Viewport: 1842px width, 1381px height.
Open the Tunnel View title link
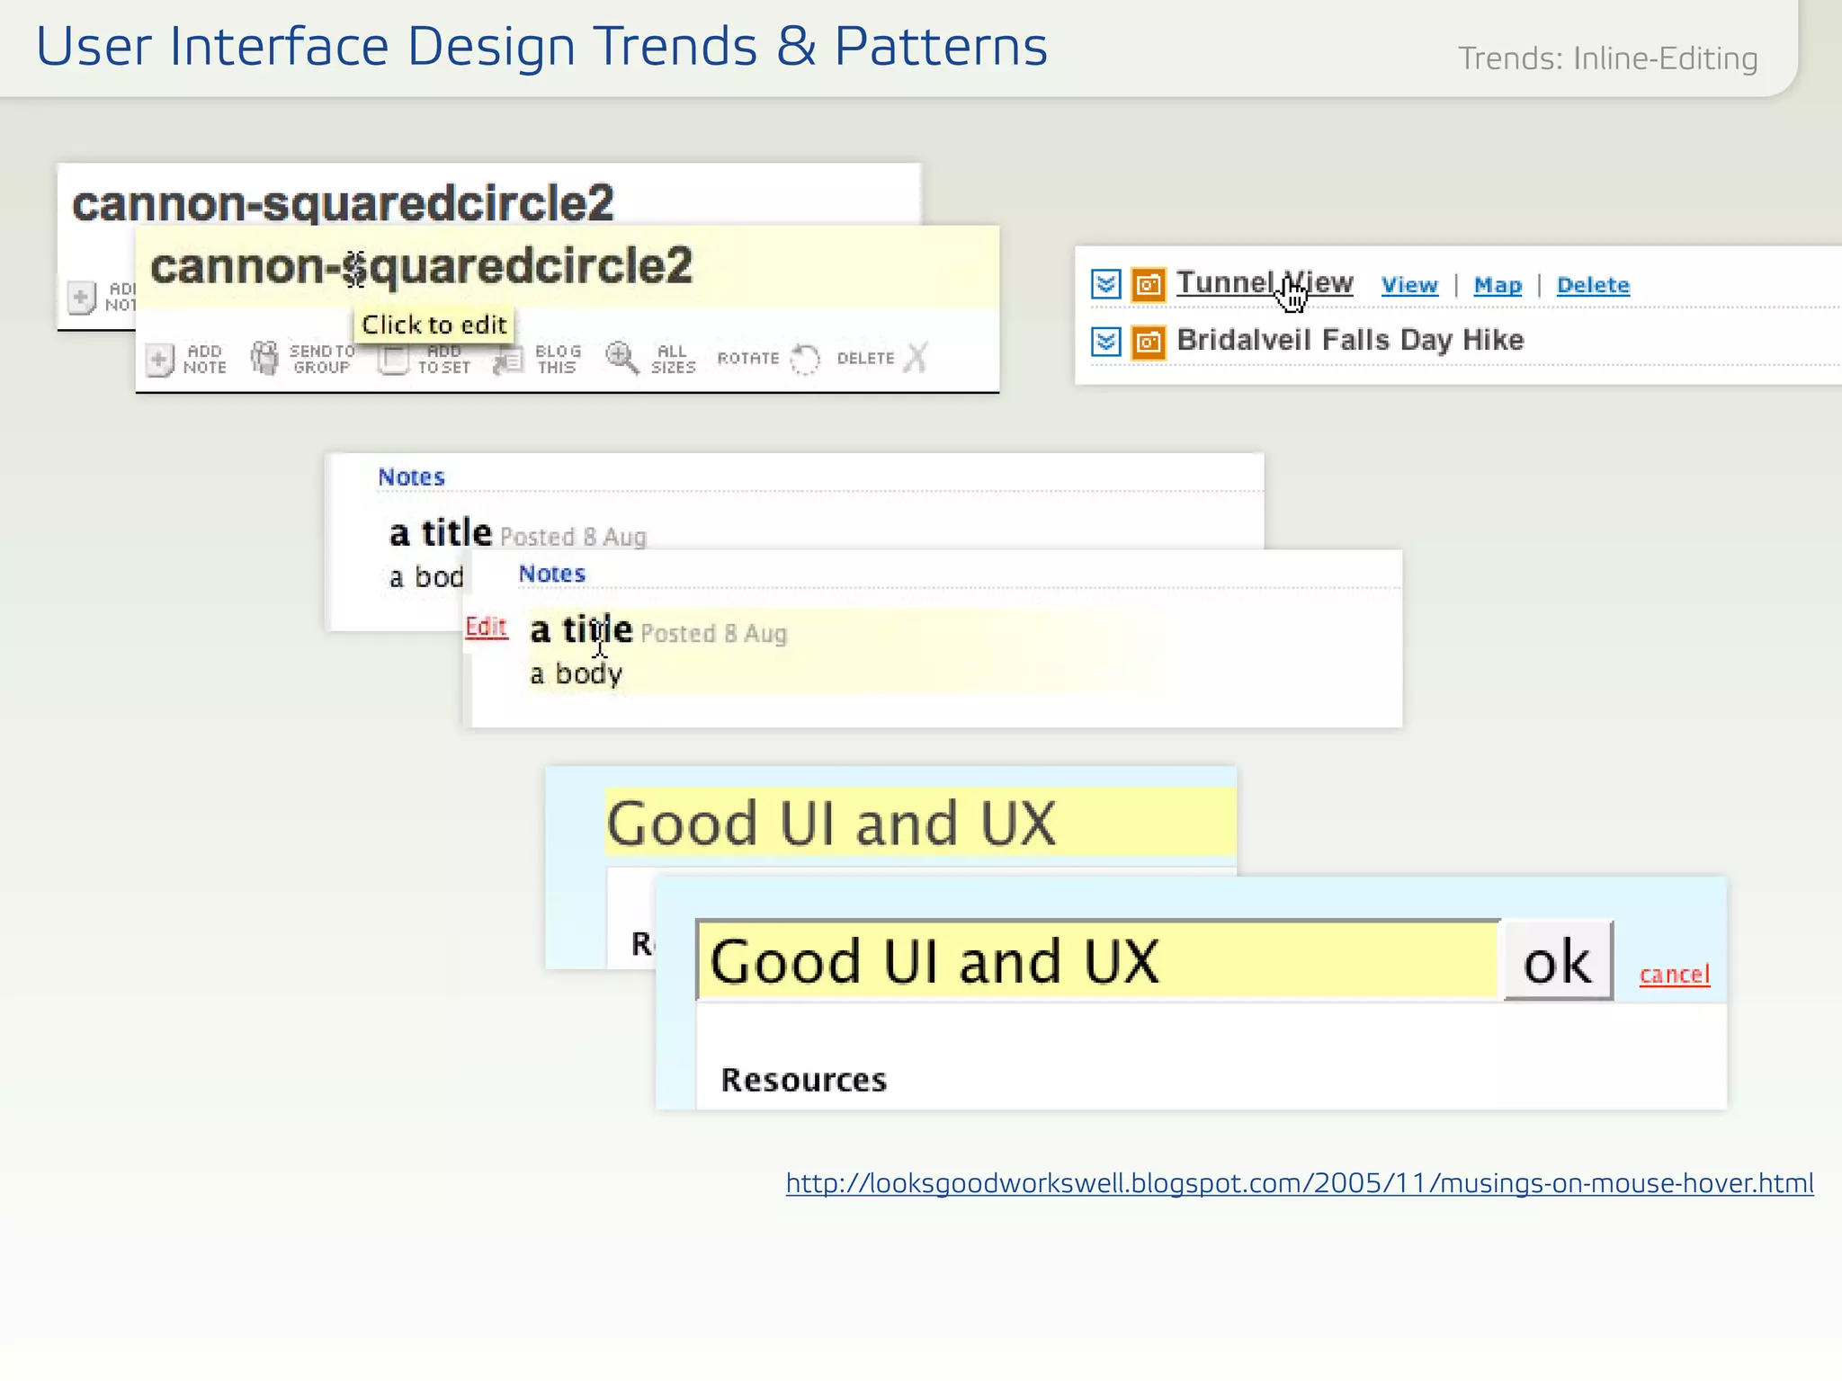pos(1265,282)
